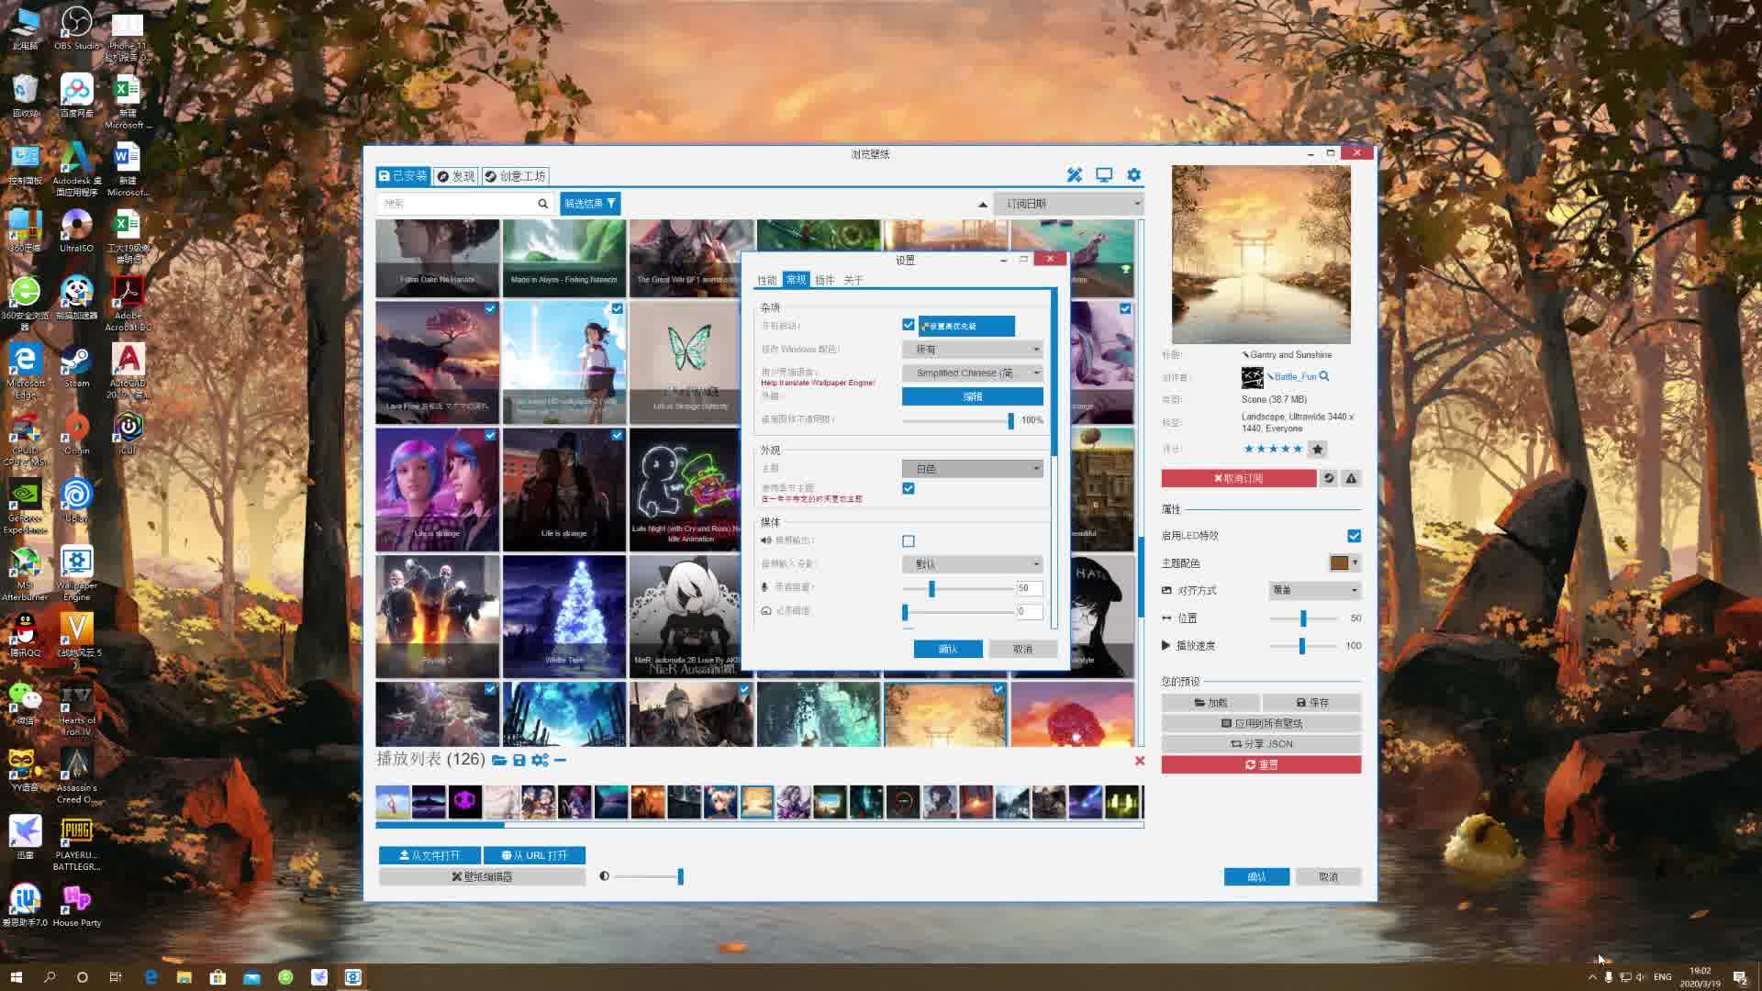Confirm settings dialog with OK button
The width and height of the screenshot is (1762, 991).
click(948, 649)
